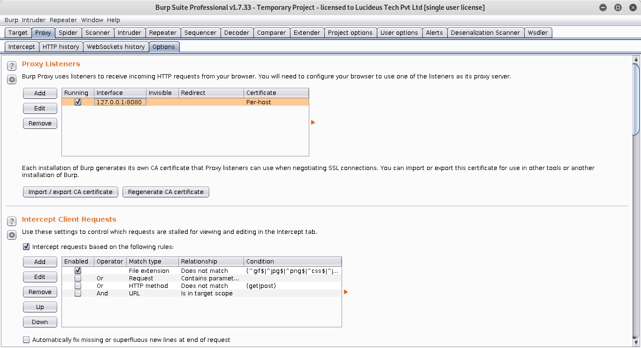The height and width of the screenshot is (348, 641).
Task: Open the Intercept Client Requests gear options
Action: coord(12,235)
